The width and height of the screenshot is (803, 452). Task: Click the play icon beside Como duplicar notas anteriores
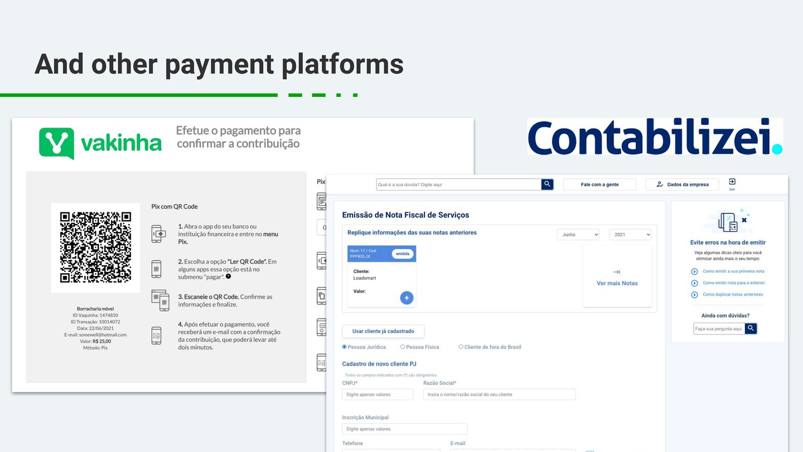pyautogui.click(x=694, y=294)
